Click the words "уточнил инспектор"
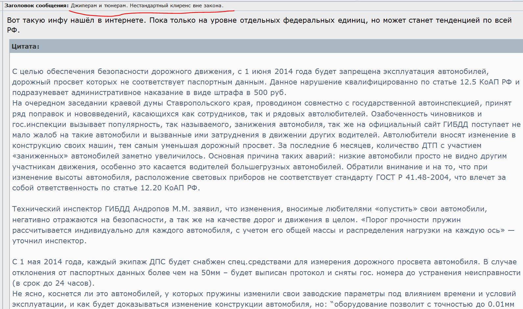This screenshot has height=309, width=523. (49, 241)
